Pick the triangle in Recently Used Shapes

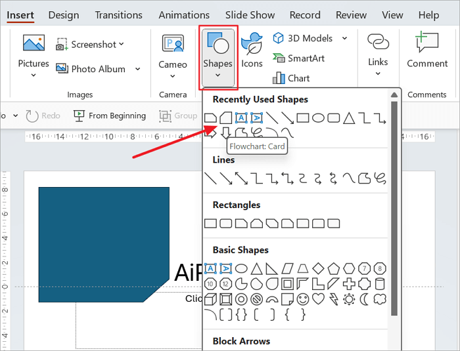349,118
